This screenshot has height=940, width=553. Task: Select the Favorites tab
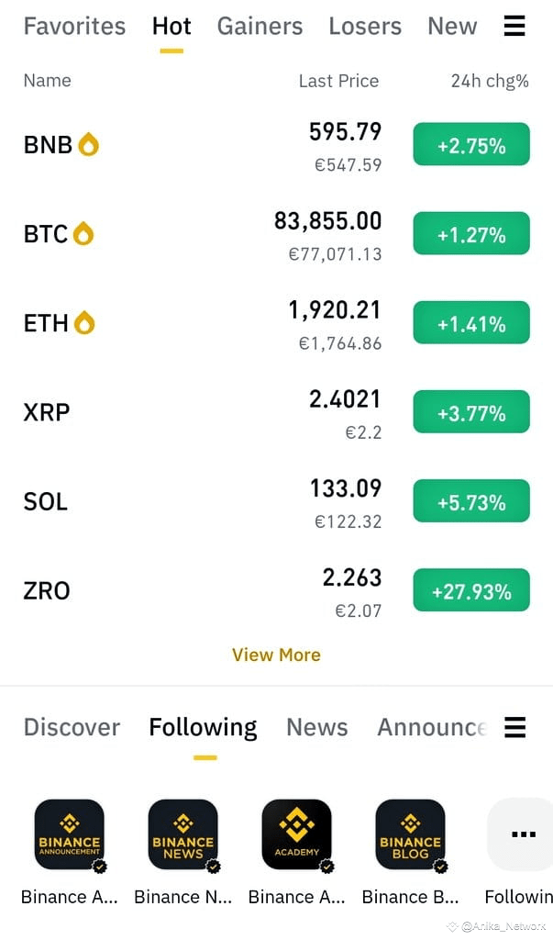coord(74,27)
